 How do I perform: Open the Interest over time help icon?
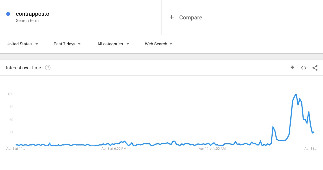48,68
